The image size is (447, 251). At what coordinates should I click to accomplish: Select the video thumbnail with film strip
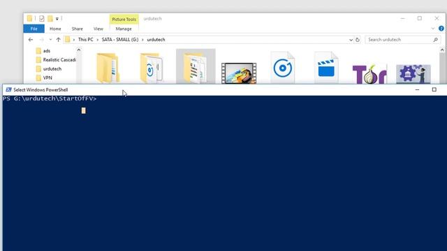tap(239, 73)
